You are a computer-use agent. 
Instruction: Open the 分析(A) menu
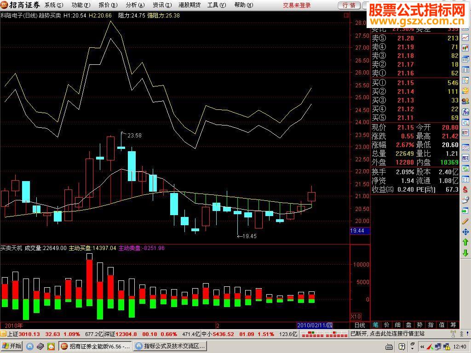point(135,5)
